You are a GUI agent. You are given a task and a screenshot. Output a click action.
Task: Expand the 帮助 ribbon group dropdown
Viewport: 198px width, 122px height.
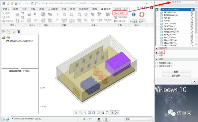(137, 25)
